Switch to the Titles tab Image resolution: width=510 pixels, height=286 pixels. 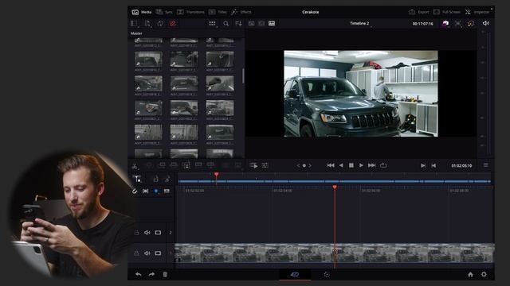(x=218, y=12)
